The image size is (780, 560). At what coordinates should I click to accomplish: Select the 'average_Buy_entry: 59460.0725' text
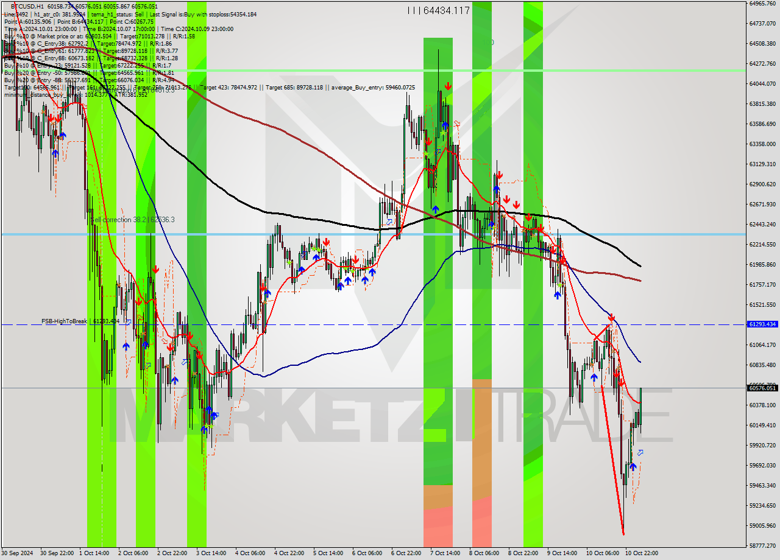tap(374, 88)
